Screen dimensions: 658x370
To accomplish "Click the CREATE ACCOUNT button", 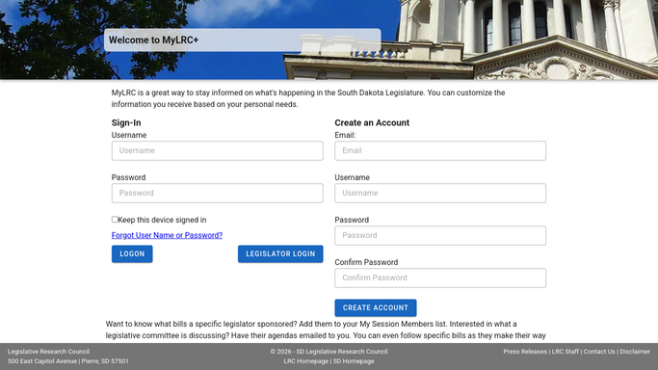I will click(x=376, y=307).
